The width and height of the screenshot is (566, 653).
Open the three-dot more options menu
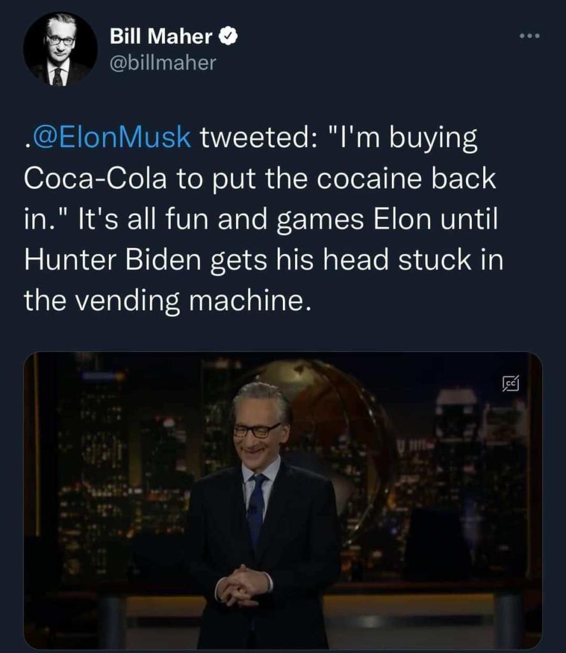point(530,36)
